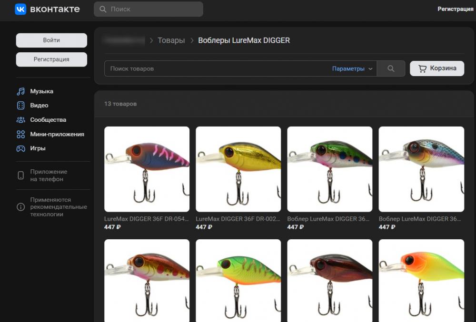The height and width of the screenshot is (322, 476).
Task: Click the Войти login button
Action: tap(51, 40)
